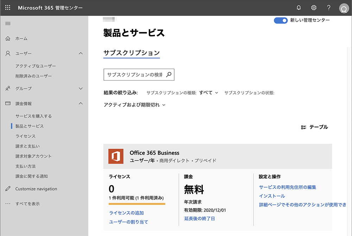Click すべてを表示 to show all
The width and height of the screenshot is (352, 236).
click(x=27, y=204)
